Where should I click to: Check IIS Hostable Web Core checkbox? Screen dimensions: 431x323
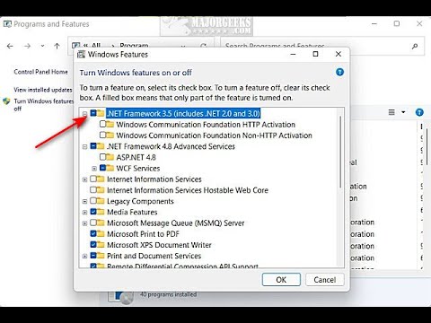pos(93,189)
